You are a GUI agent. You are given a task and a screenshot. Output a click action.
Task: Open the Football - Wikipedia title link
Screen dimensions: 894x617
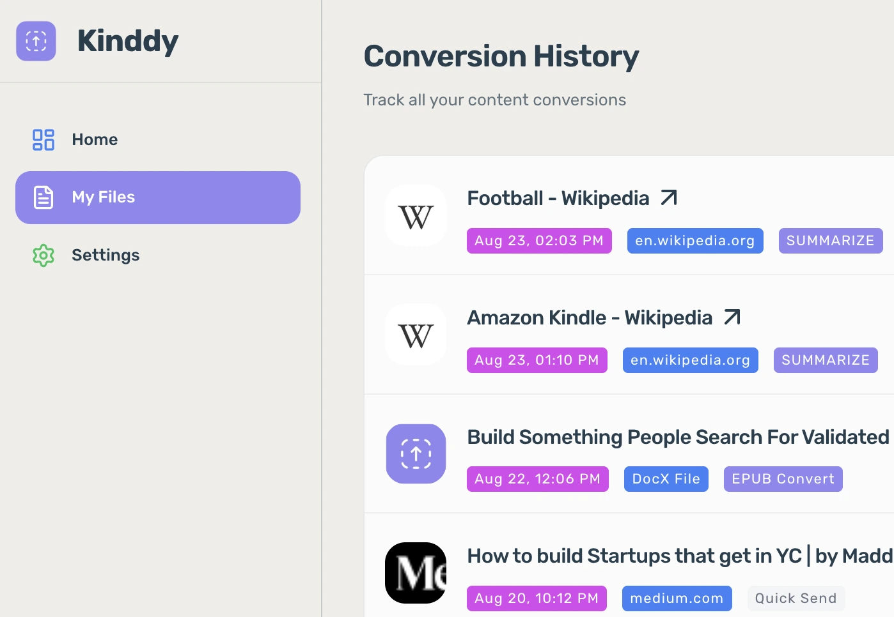click(x=558, y=199)
